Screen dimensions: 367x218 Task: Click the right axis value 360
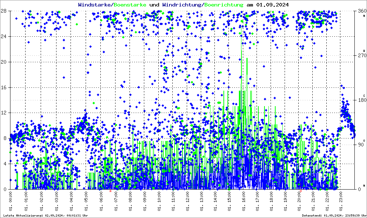pyautogui.click(x=362, y=11)
